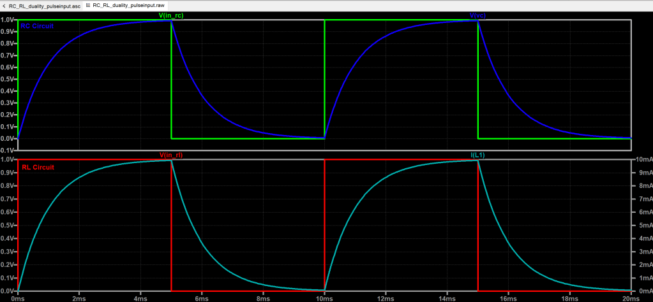Click the 0mA label on right axis
Screen dimensions: 653x302
tap(643, 291)
